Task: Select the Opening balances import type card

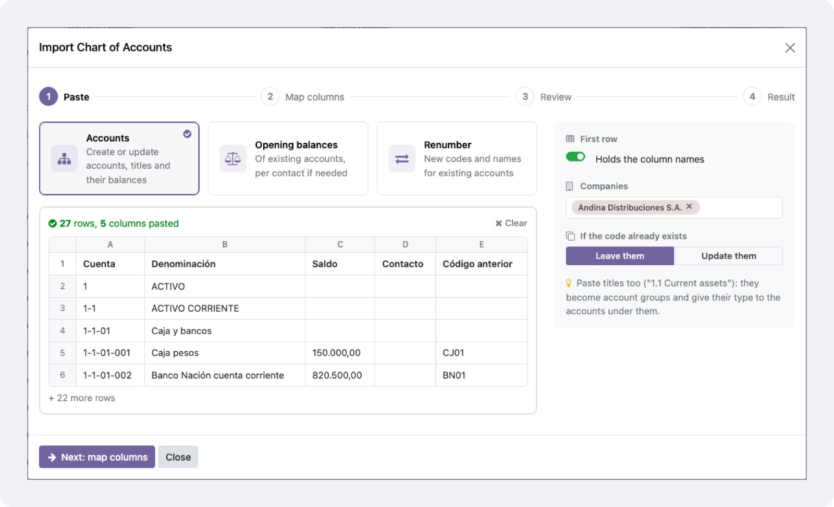Action: click(x=288, y=158)
